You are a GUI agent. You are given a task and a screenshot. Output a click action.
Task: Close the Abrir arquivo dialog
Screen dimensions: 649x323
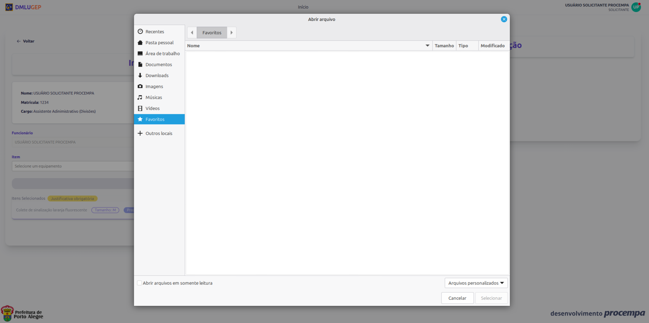click(504, 19)
